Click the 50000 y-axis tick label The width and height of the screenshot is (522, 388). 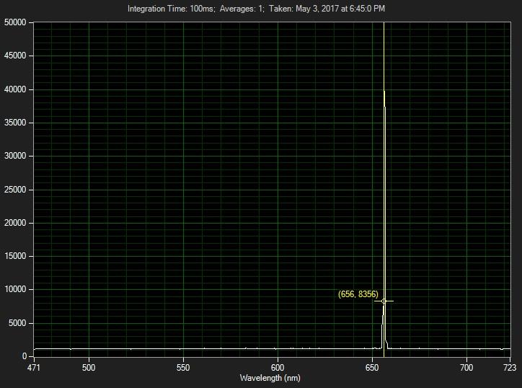(x=15, y=22)
